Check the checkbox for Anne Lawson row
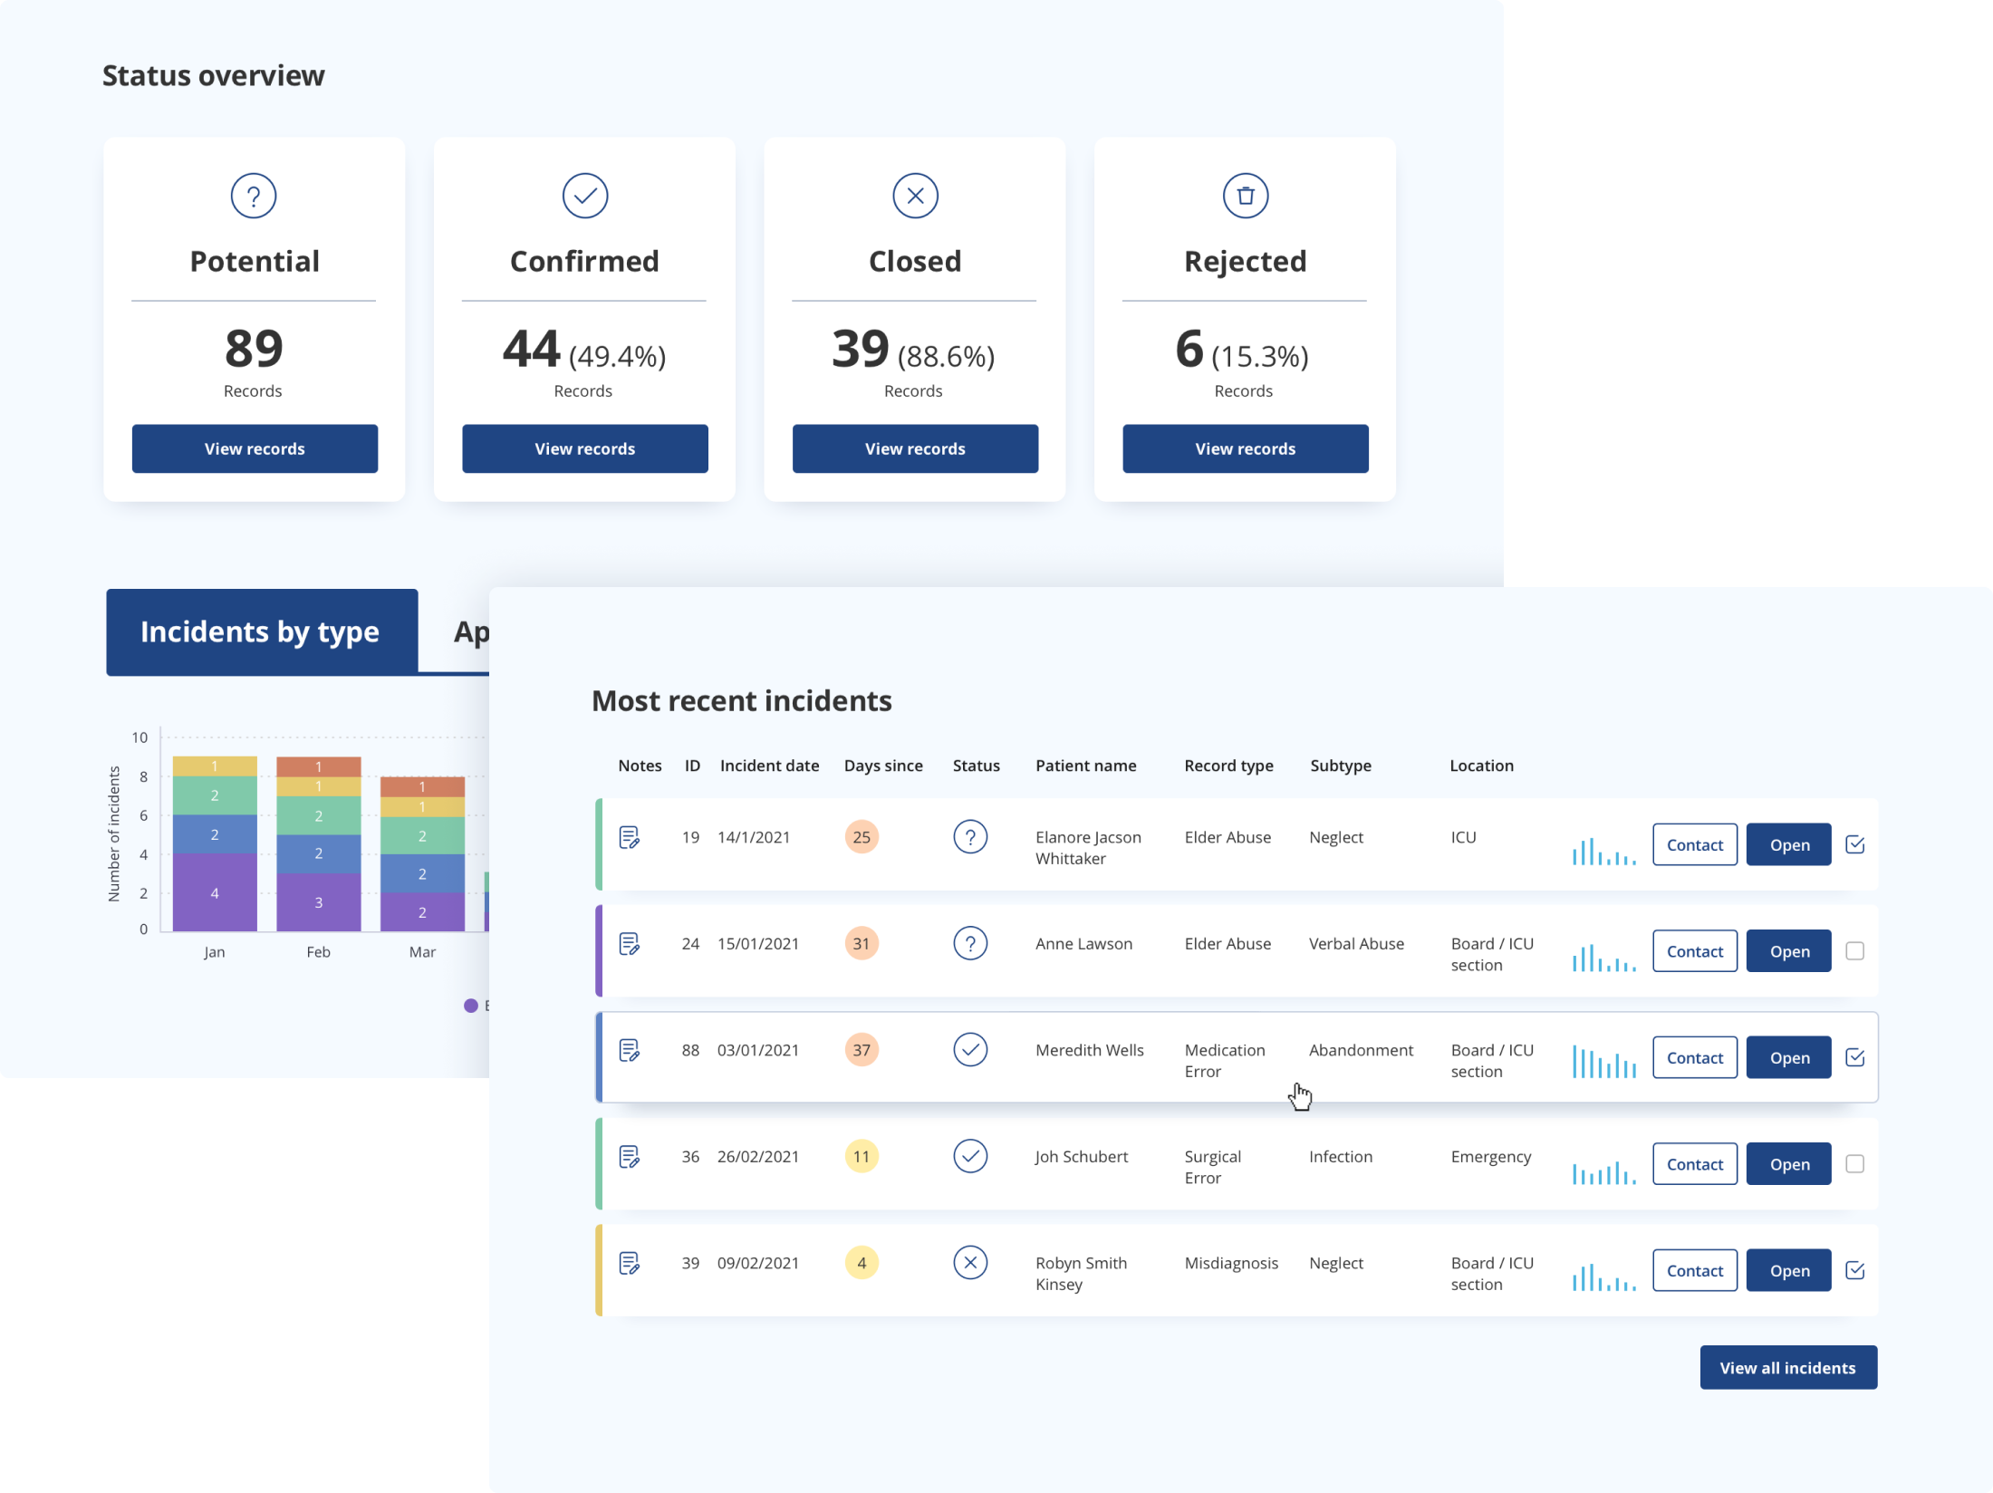The width and height of the screenshot is (1993, 1493). click(x=1854, y=951)
